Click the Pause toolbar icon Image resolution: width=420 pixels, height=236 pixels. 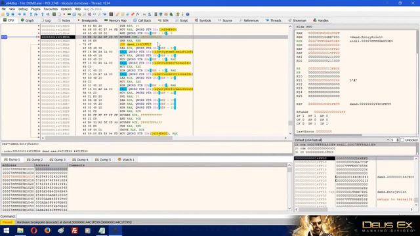click(24, 14)
